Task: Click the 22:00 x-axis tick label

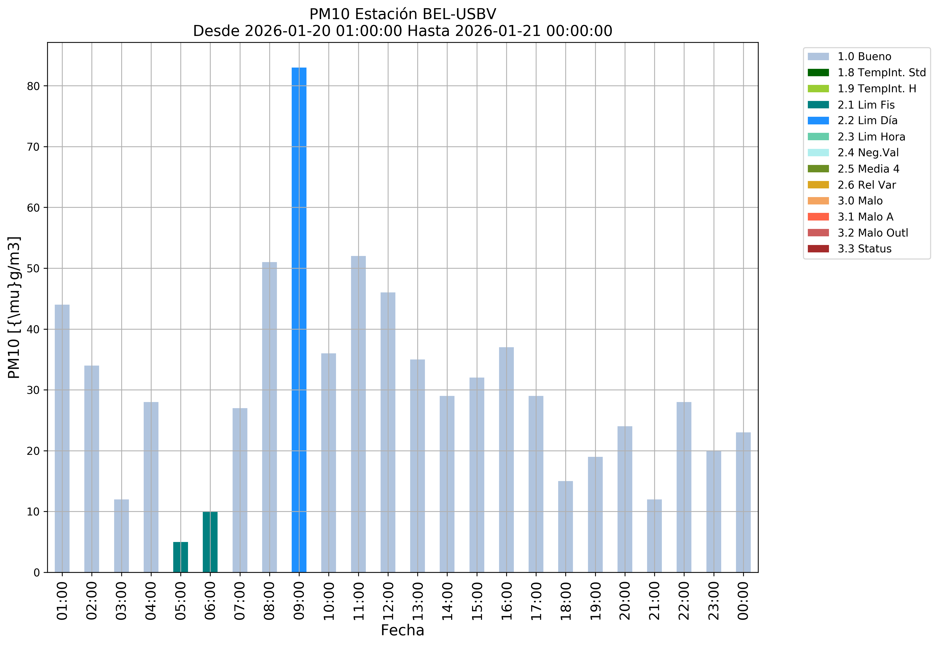Action: [684, 601]
